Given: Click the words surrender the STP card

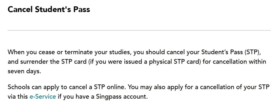Looking at the screenshot, I should pyautogui.click(x=53, y=62).
